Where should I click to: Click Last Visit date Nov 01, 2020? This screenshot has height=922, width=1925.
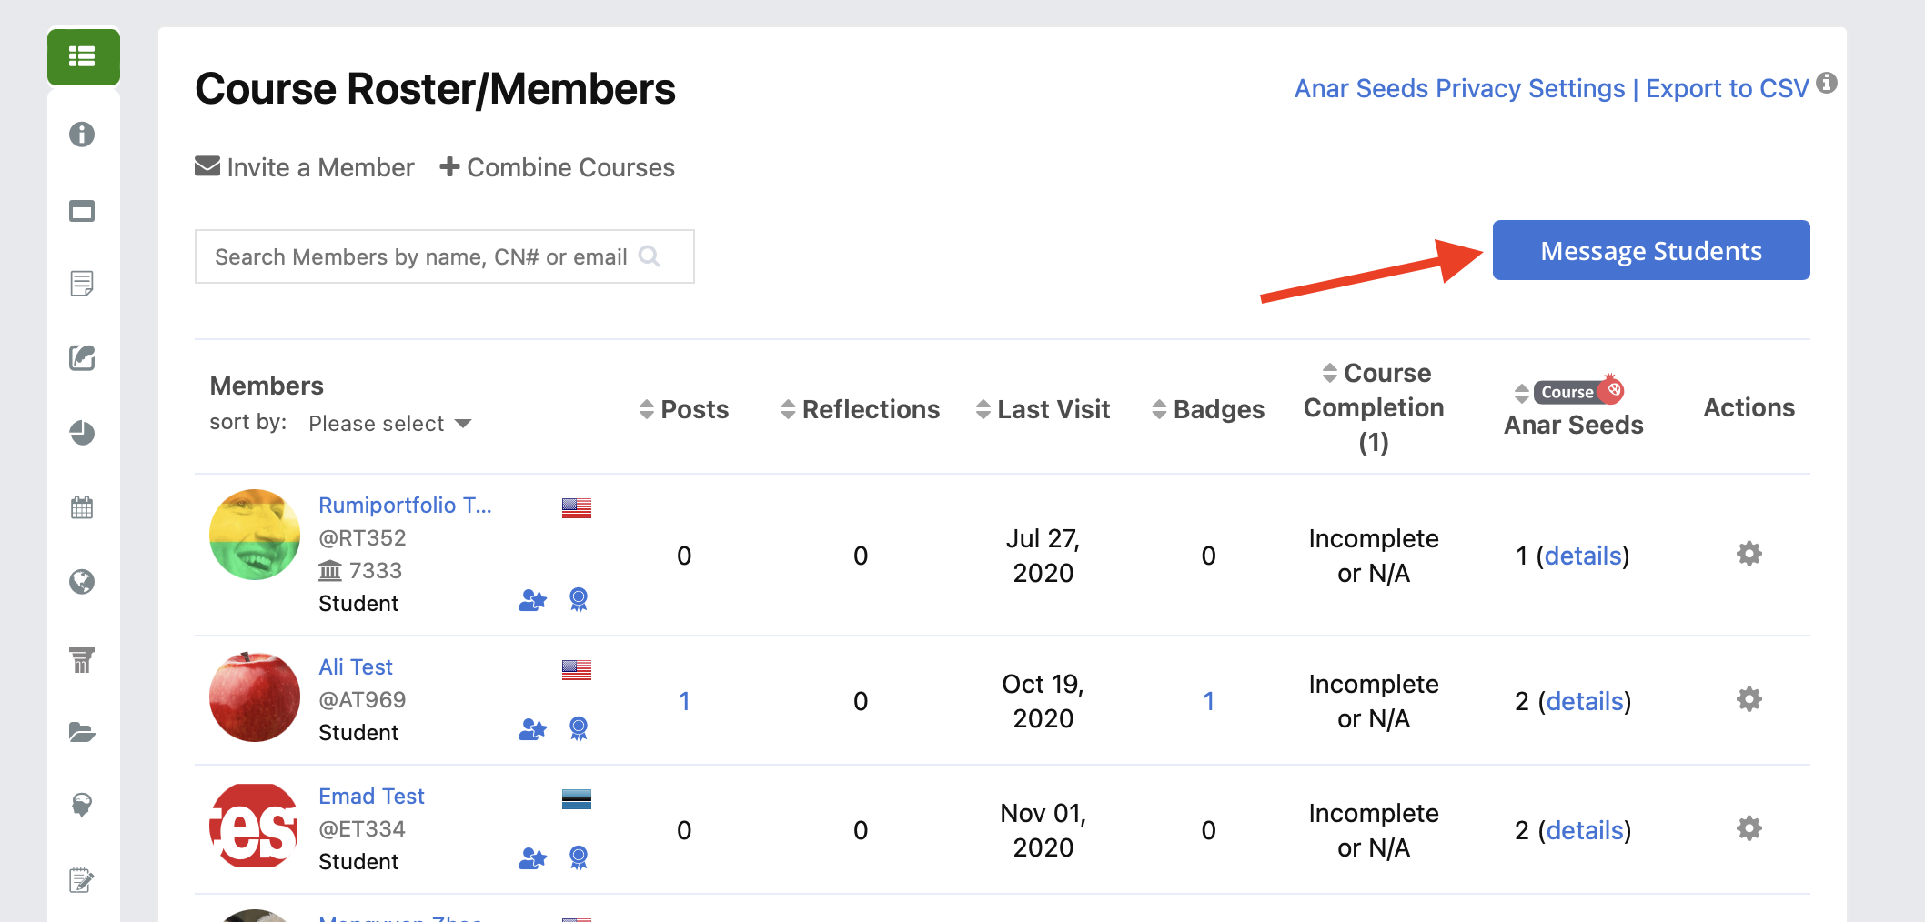(1043, 830)
